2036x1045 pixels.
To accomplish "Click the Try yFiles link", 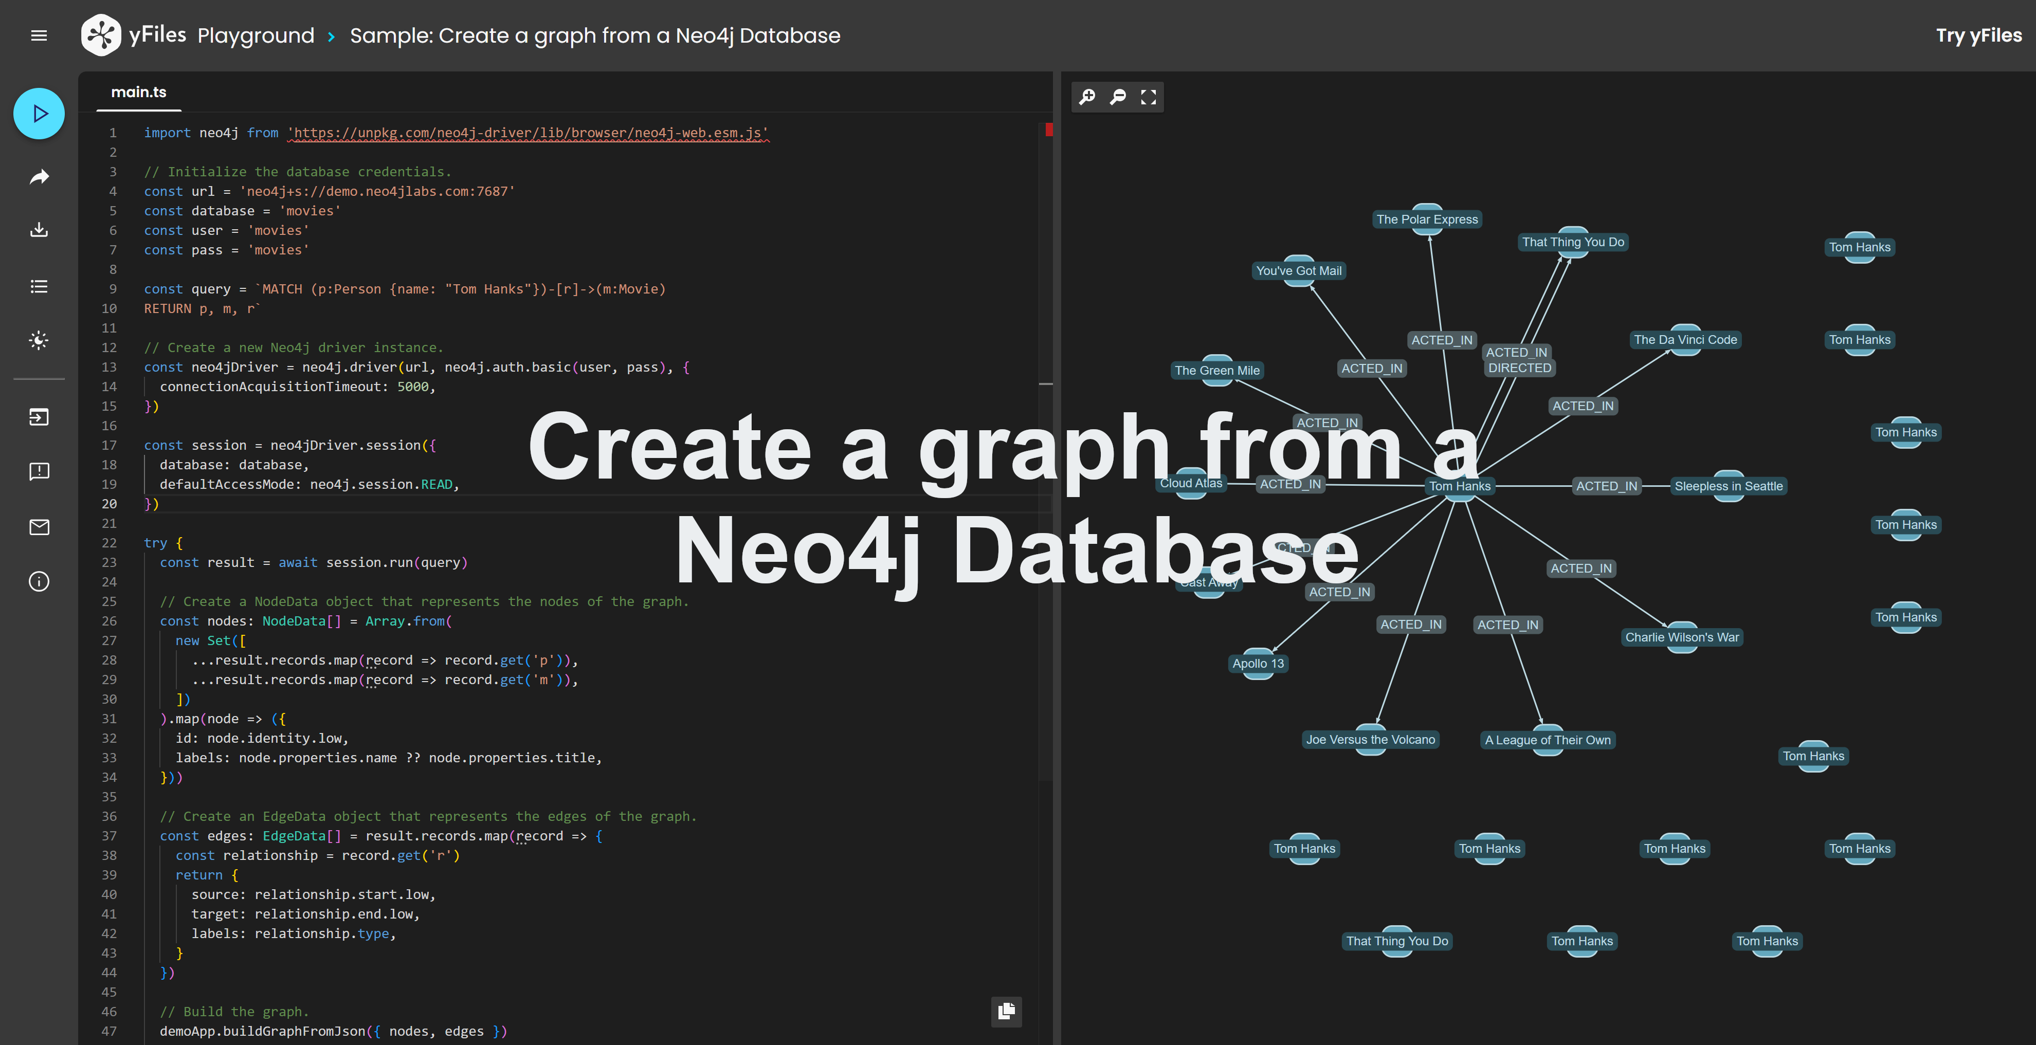I will [x=1977, y=35].
